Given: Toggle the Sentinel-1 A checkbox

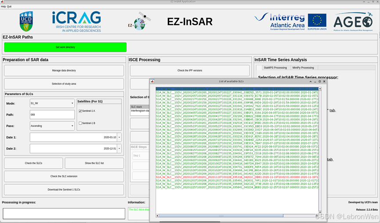Looking at the screenshot, I should (80, 111).
